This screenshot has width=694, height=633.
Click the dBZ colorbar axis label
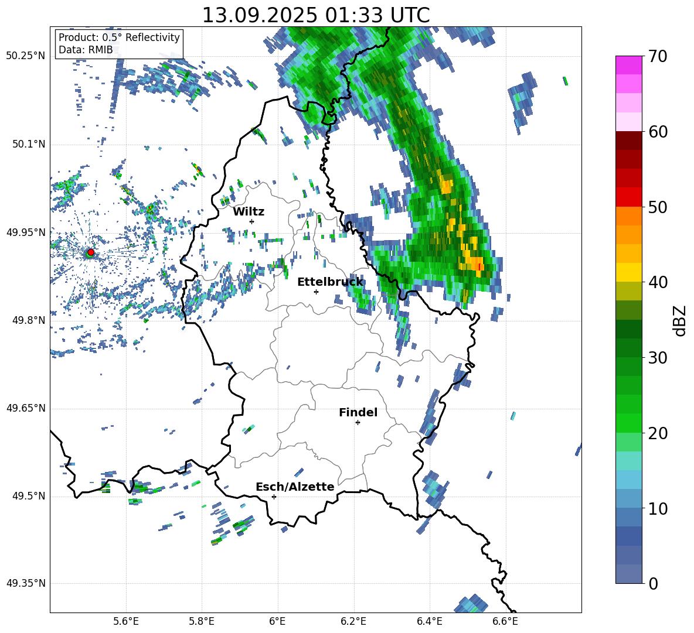(680, 320)
